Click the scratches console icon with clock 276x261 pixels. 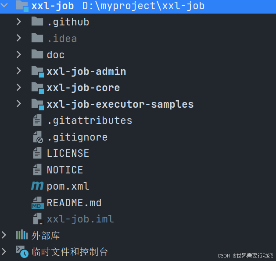22,252
